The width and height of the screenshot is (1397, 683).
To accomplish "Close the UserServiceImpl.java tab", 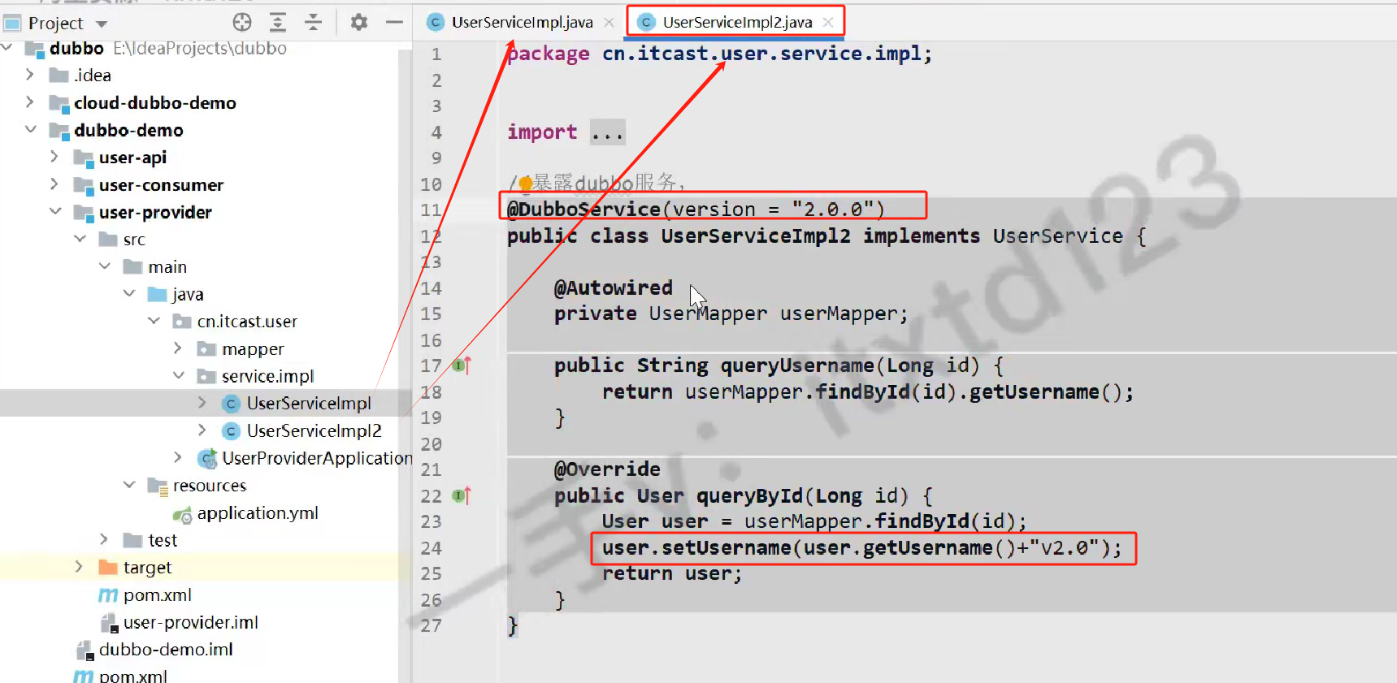I will [x=609, y=23].
